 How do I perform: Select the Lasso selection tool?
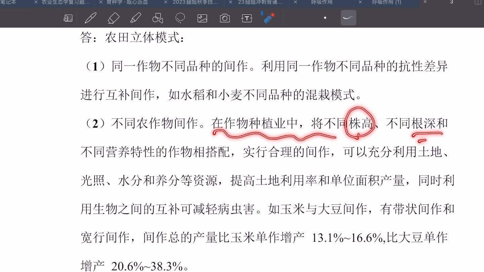(180, 18)
